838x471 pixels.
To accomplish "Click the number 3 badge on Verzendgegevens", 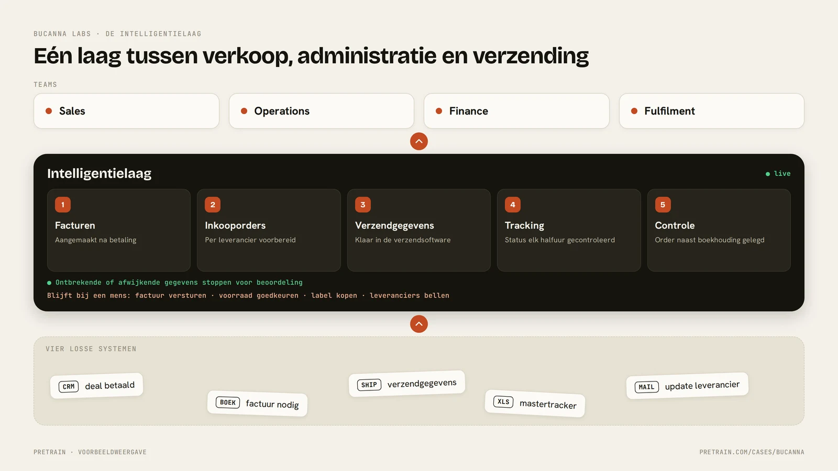I will 363,205.
